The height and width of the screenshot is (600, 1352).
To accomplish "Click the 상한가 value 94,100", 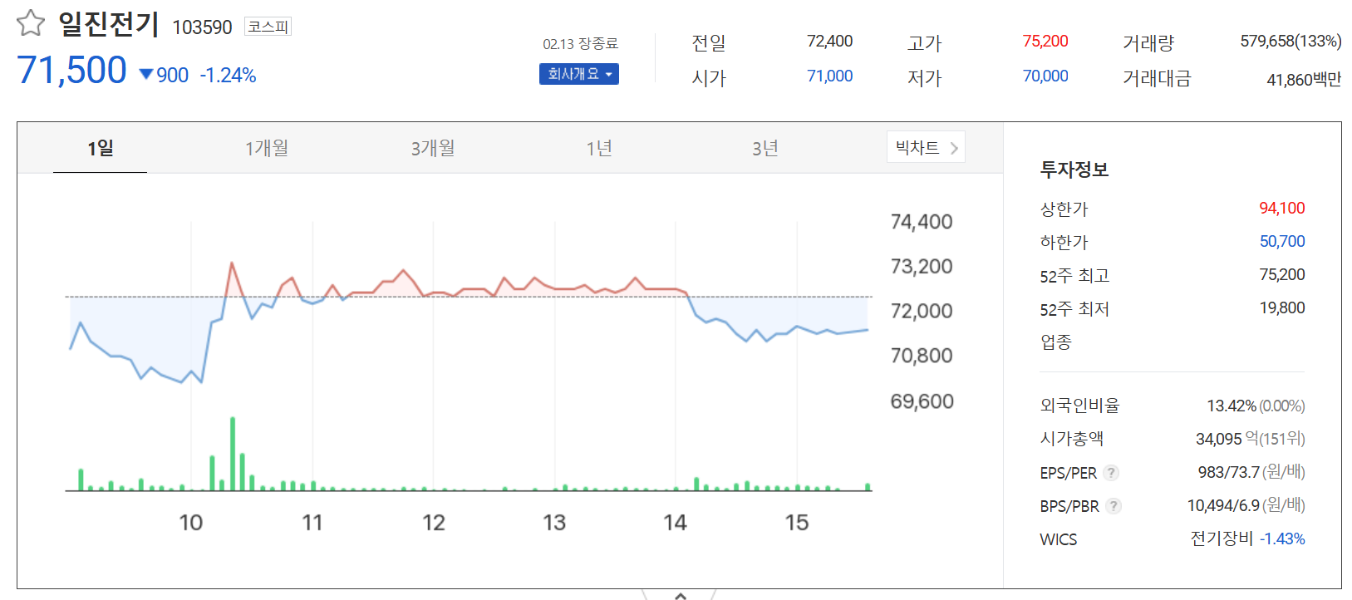I will (x=1282, y=208).
